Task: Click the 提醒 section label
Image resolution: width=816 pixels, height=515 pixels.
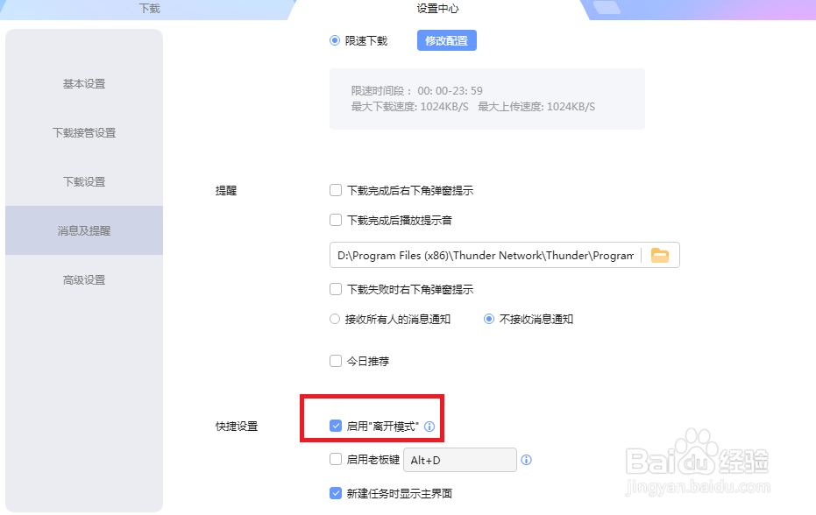Action: click(x=226, y=190)
